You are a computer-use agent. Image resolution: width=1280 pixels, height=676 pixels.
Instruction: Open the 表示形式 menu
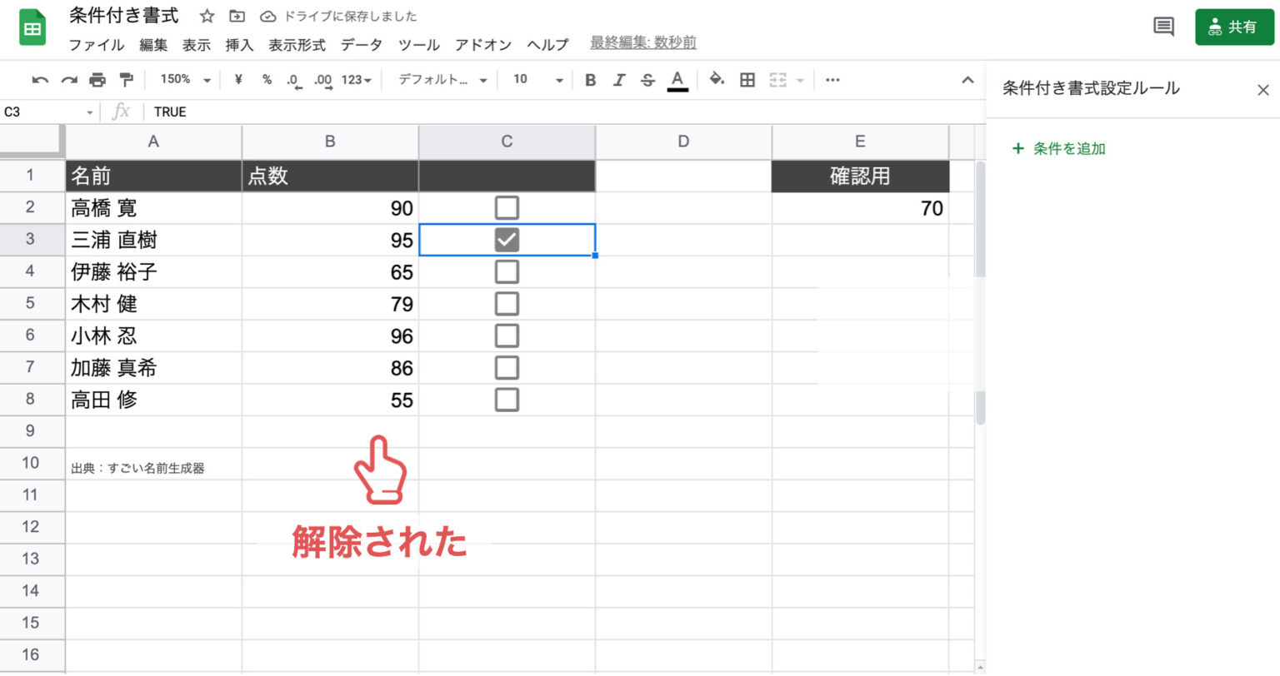click(297, 45)
